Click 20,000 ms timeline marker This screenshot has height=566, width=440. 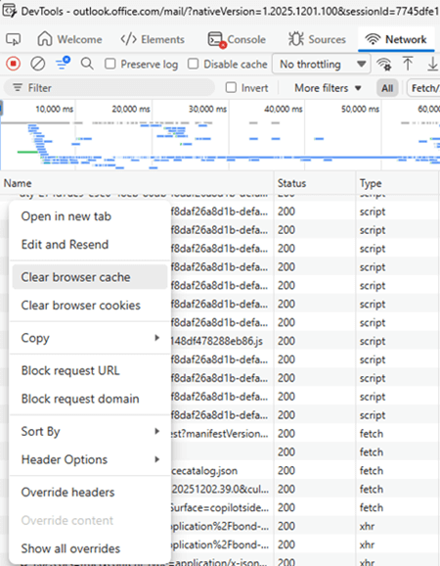pyautogui.click(x=131, y=109)
